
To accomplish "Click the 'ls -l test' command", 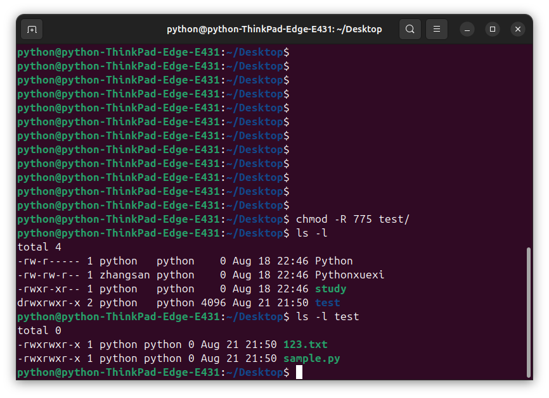I will pos(327,317).
